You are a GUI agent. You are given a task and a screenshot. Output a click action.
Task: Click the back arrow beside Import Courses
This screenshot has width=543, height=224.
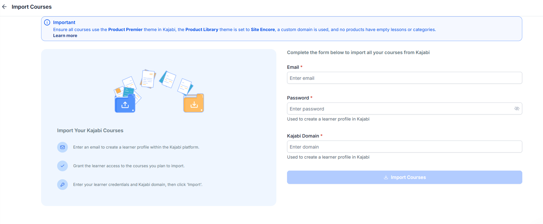(4, 7)
